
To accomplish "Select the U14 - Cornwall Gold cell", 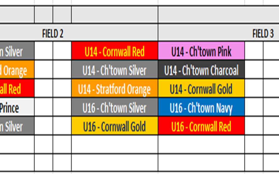I will (x=201, y=88).
